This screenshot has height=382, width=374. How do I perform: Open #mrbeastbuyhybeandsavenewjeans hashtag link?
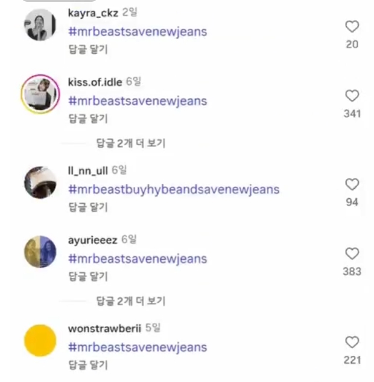point(174,190)
